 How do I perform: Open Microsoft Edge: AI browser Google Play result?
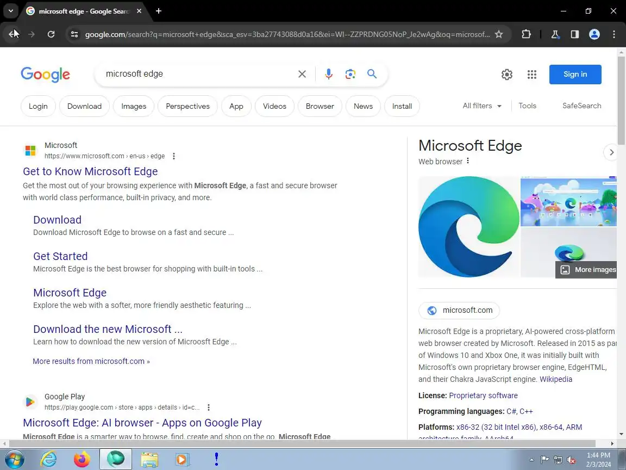(142, 423)
